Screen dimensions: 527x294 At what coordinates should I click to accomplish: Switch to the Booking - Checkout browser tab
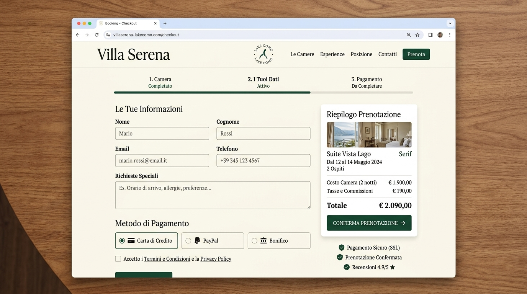point(128,23)
